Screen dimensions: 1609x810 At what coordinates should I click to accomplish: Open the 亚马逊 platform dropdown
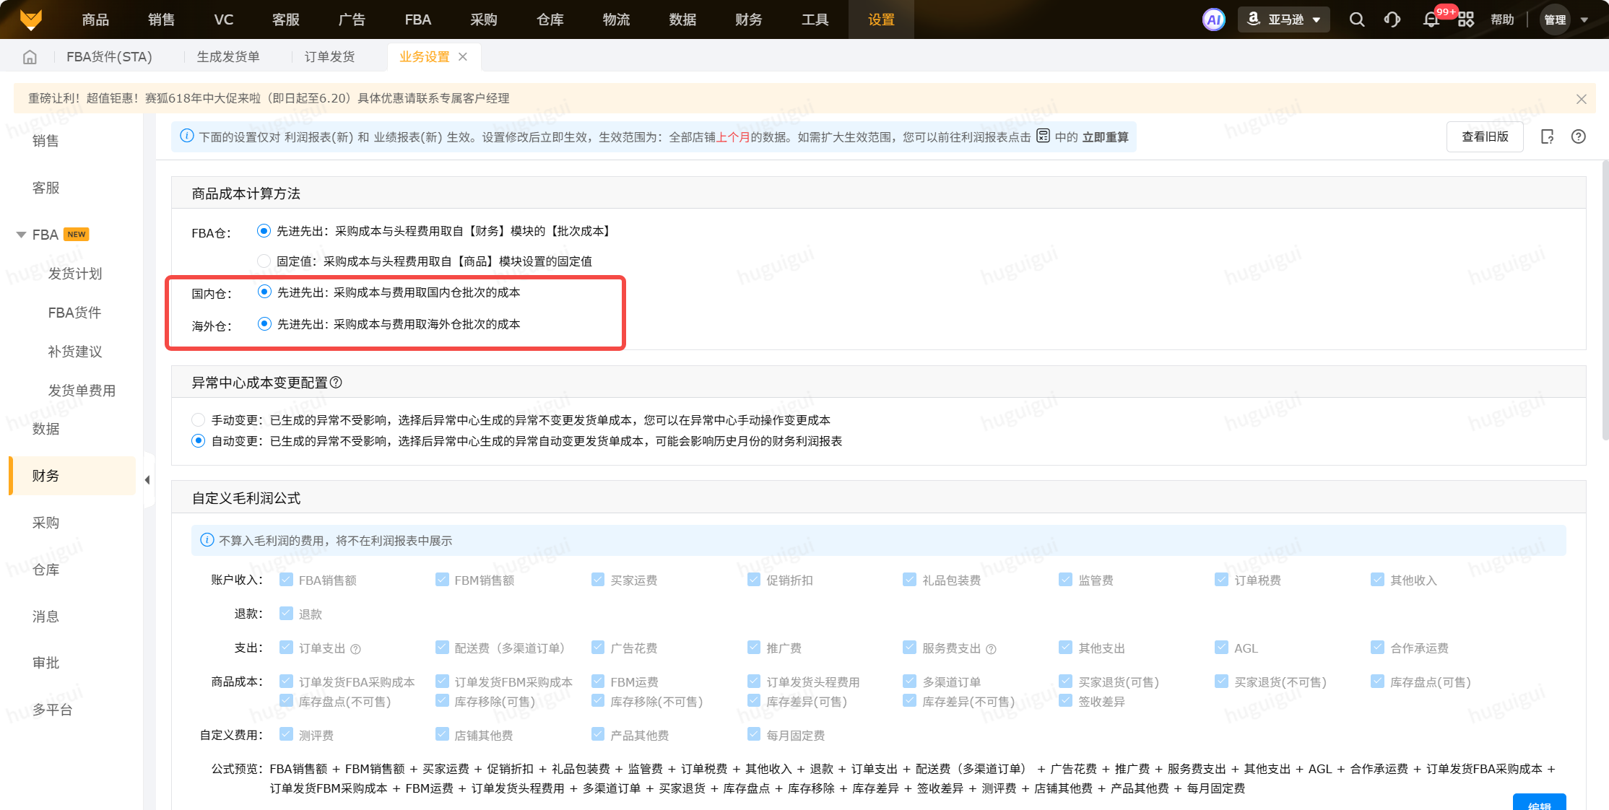tap(1284, 19)
